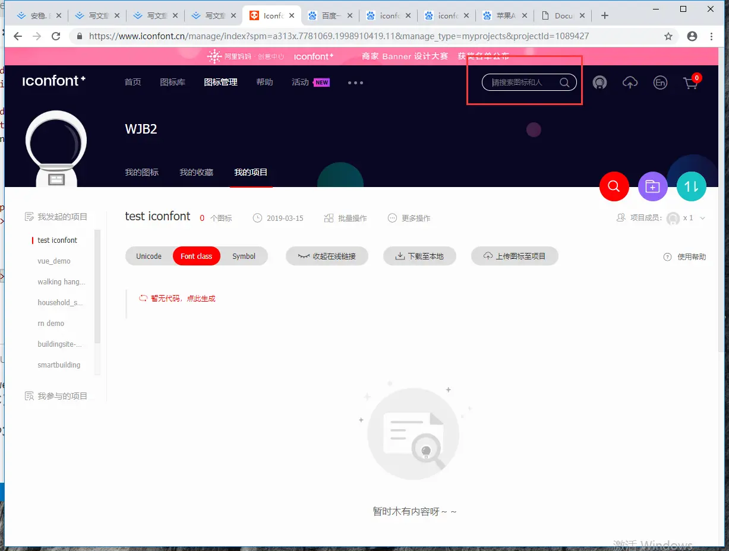729x551 pixels.
Task: Open the Chrome three-dot menu
Action: [x=712, y=36]
